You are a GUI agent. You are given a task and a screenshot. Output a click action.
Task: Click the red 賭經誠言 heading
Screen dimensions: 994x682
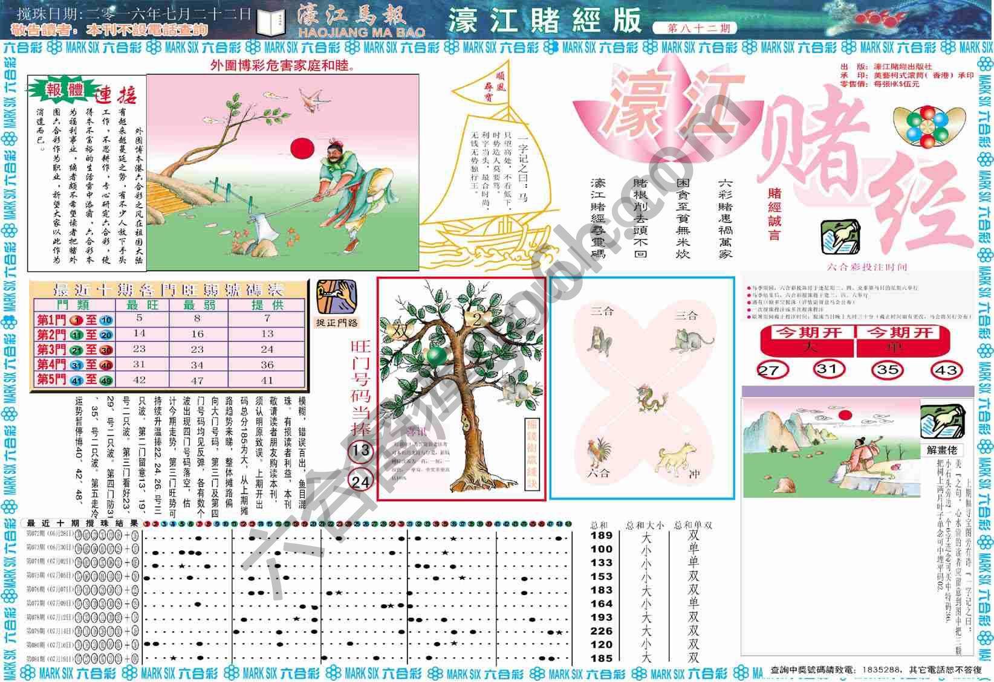(775, 214)
